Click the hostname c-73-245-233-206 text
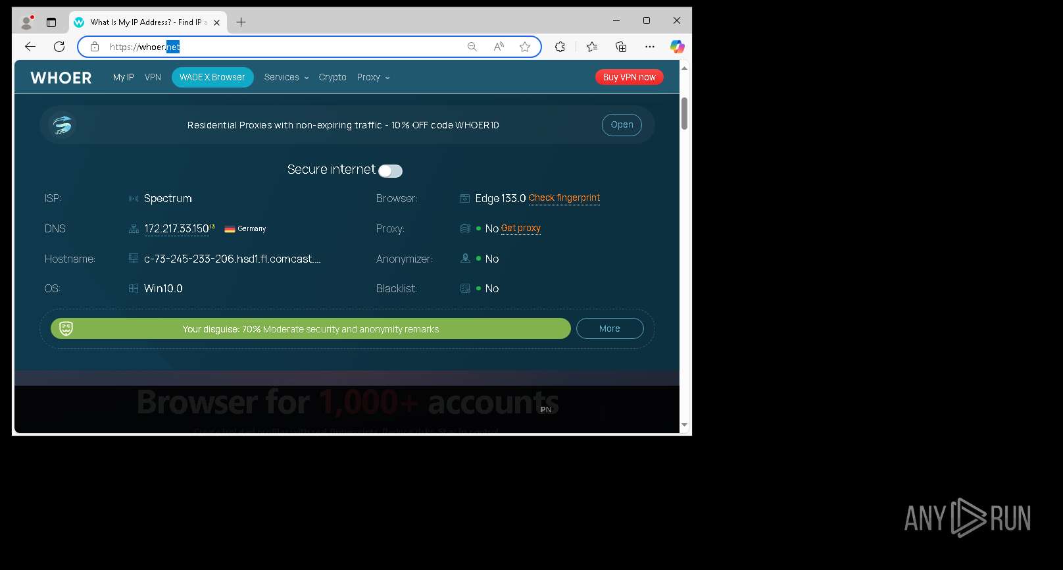The height and width of the screenshot is (570, 1063). (x=232, y=259)
